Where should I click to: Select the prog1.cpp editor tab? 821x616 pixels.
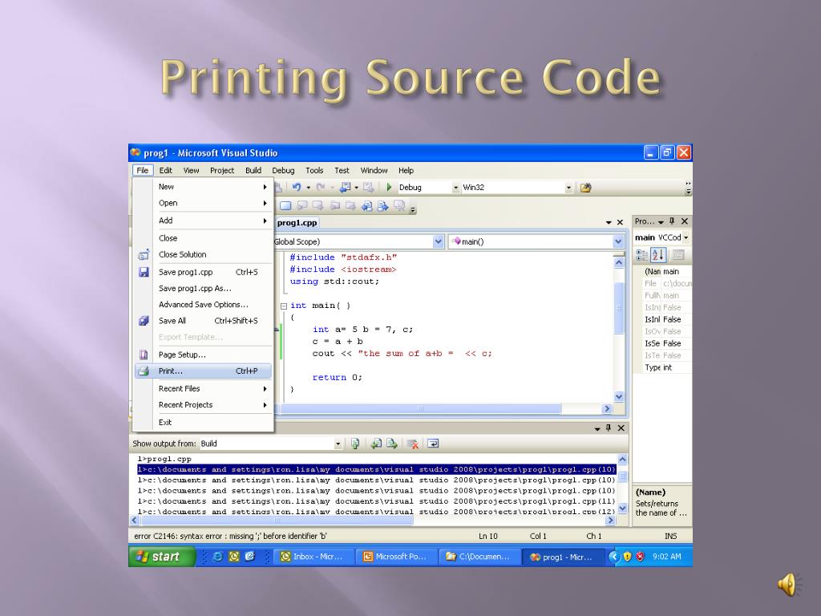(297, 223)
